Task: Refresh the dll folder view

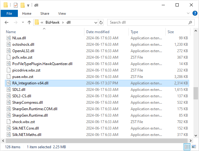Action: [101, 22]
